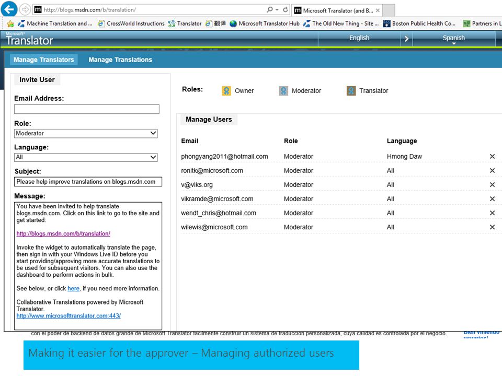The image size is (502, 376).
Task: Click the Microsoft Translator logo
Action: (29, 39)
